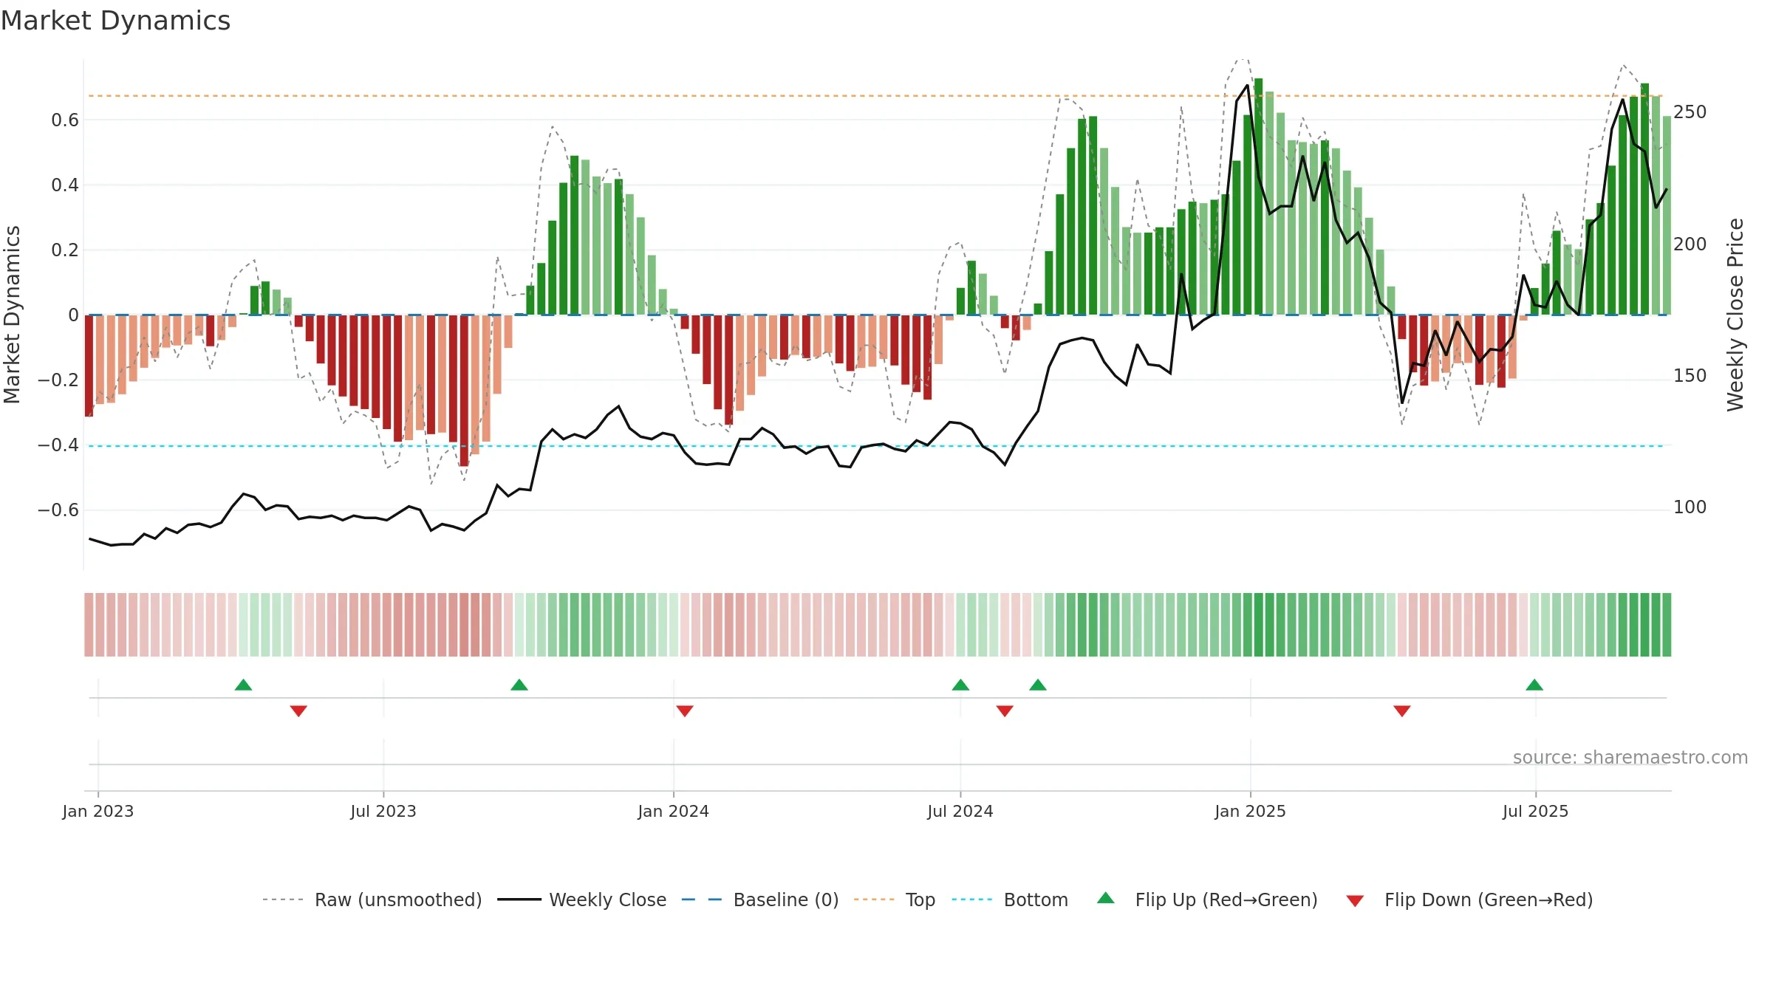This screenshot has width=1773, height=997.
Task: Click the first green flip-up marker after Jan 2023
Action: [x=243, y=685]
